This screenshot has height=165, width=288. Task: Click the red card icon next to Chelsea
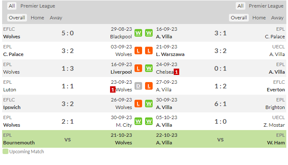[x=176, y=72]
